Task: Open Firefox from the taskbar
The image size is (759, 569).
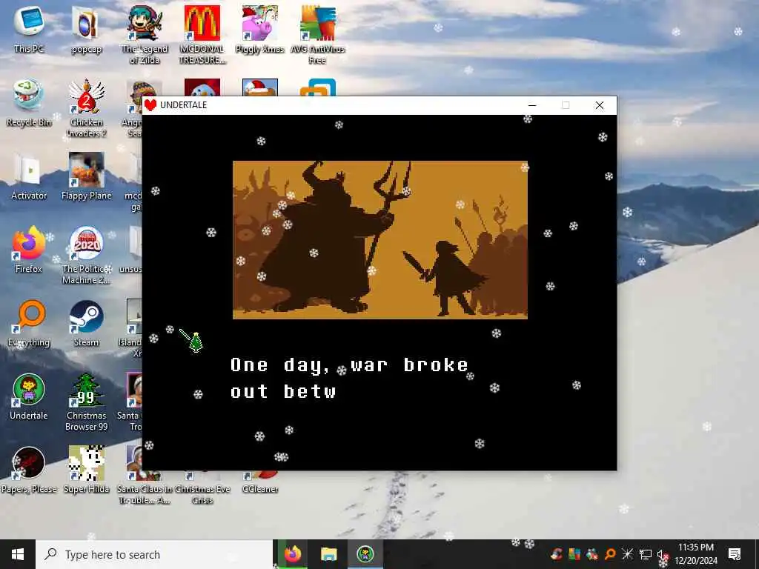Action: tap(293, 554)
